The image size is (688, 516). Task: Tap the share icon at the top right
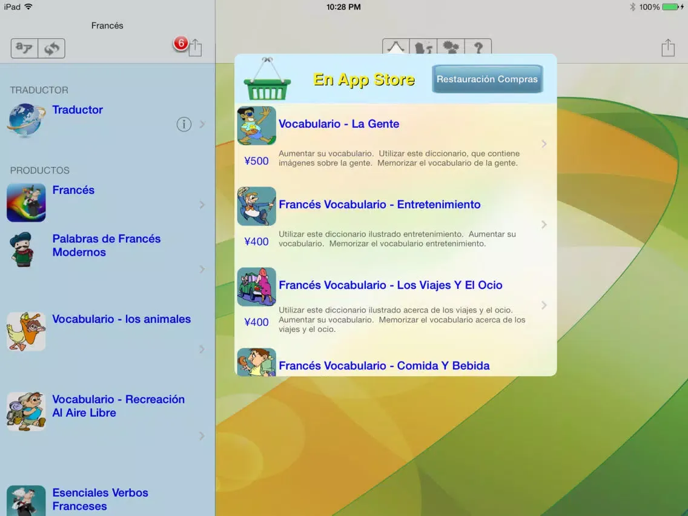[x=668, y=47]
